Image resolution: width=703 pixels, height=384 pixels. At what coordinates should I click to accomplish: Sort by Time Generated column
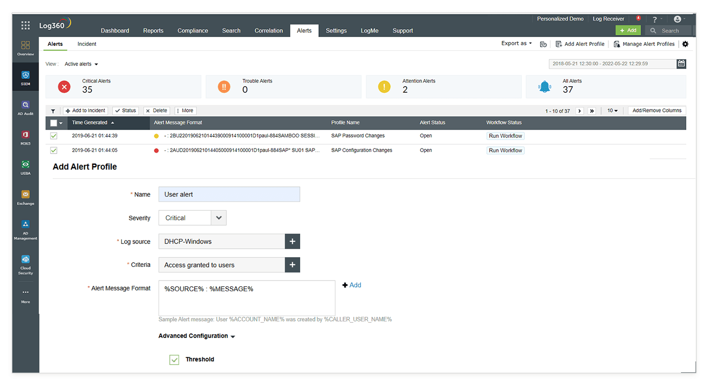pyautogui.click(x=93, y=123)
